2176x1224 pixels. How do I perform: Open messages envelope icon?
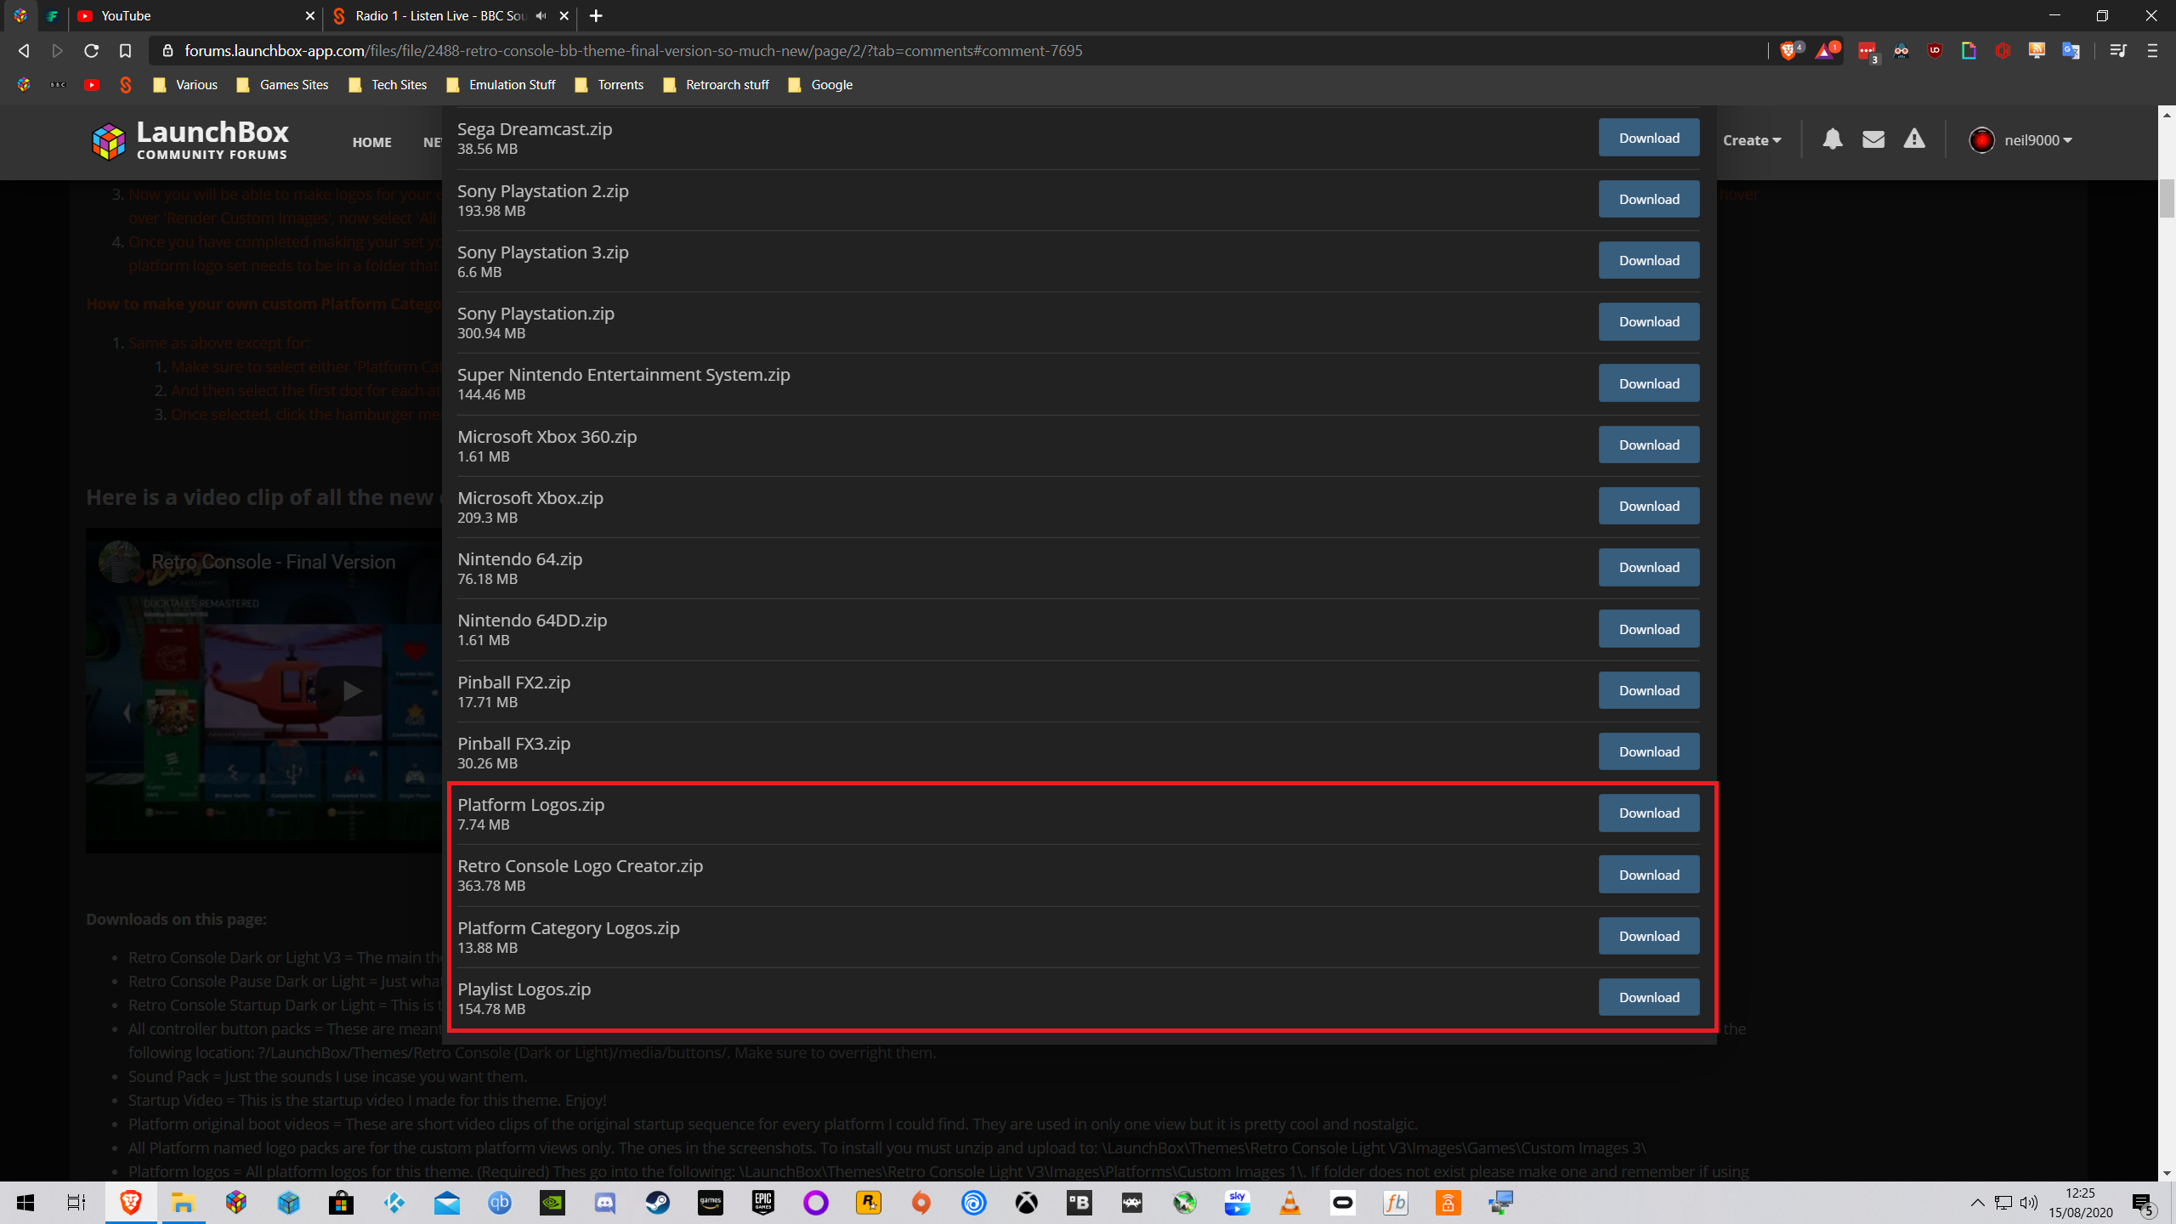[1873, 139]
